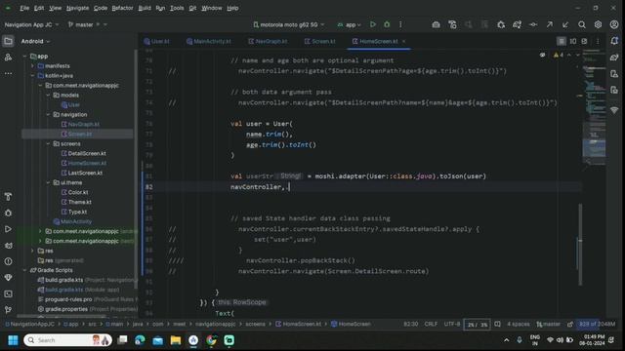Close the HomeScreen.kt tab
Image resolution: width=625 pixels, height=351 pixels.
(403, 41)
